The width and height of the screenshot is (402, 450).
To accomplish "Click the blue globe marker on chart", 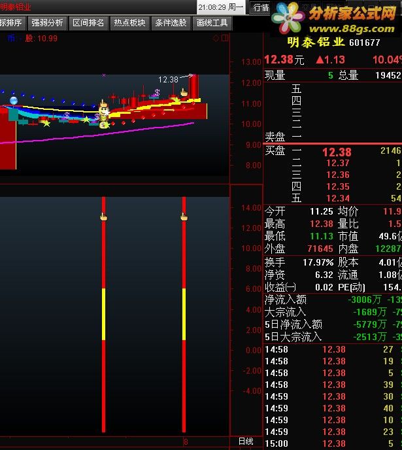I will 14,101.
